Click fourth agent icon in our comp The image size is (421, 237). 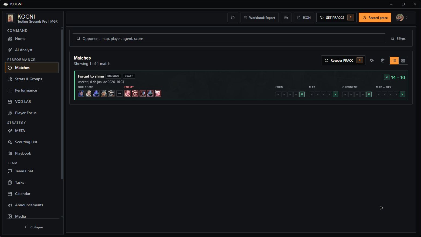(104, 93)
